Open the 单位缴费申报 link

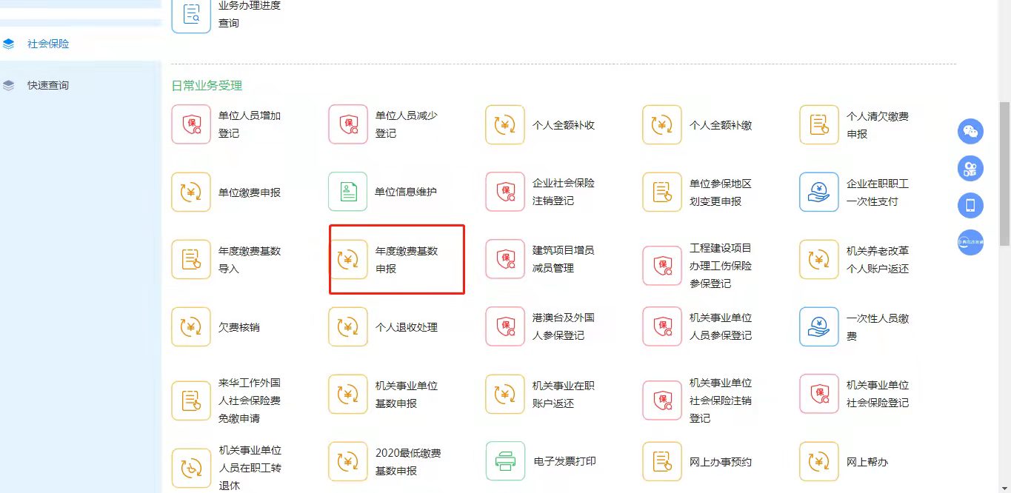point(249,192)
